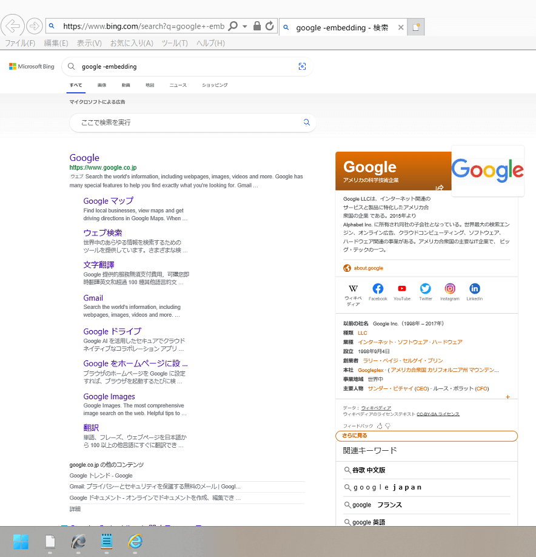The width and height of the screenshot is (536, 557).
Task: Expand 詳細 under google.co.jp content
Action: coord(75,509)
